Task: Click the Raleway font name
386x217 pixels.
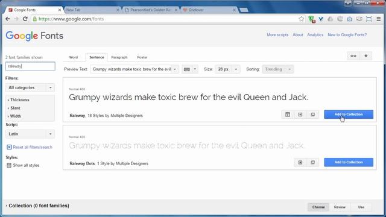Action: (77, 116)
